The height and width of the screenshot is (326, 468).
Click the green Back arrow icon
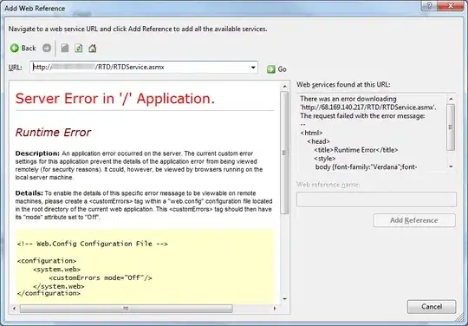(x=15, y=48)
